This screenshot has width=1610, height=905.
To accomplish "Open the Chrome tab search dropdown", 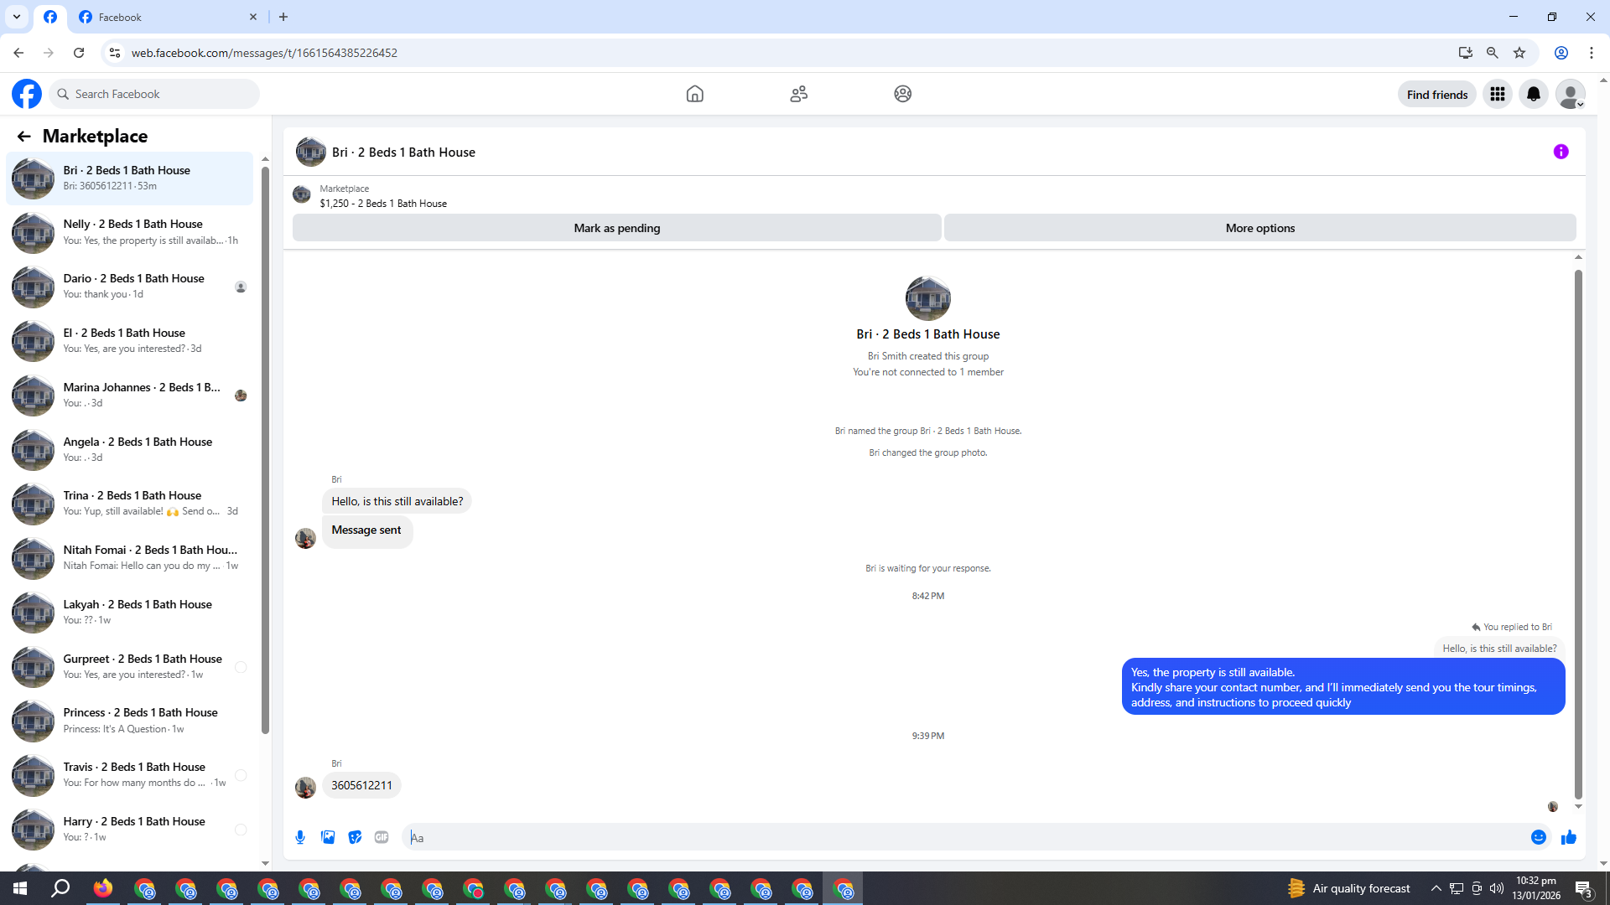I will pos(16,17).
